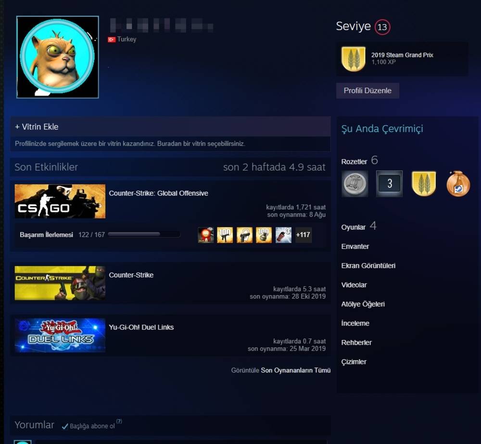Open the Rozetler section link
The height and width of the screenshot is (444, 481).
pos(354,161)
